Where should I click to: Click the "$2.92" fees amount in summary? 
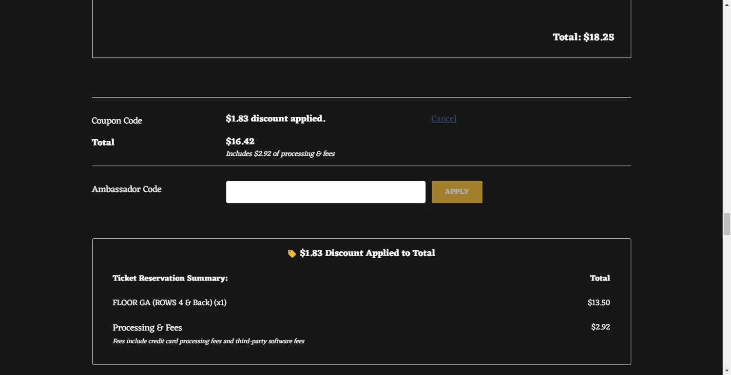[600, 327]
